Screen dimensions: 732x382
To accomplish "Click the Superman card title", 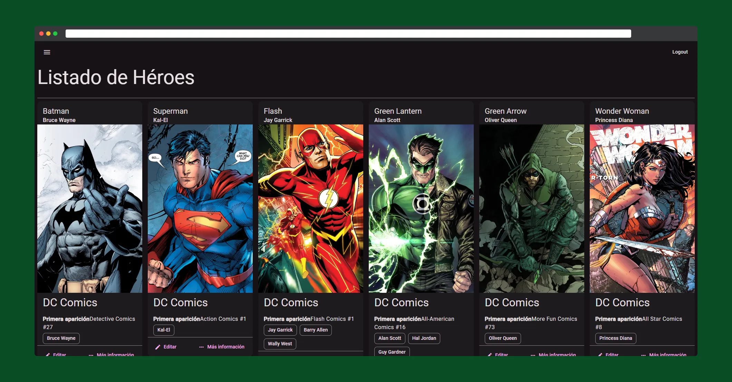I will [171, 111].
